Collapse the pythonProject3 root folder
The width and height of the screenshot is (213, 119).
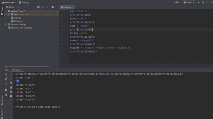click(x=6, y=11)
